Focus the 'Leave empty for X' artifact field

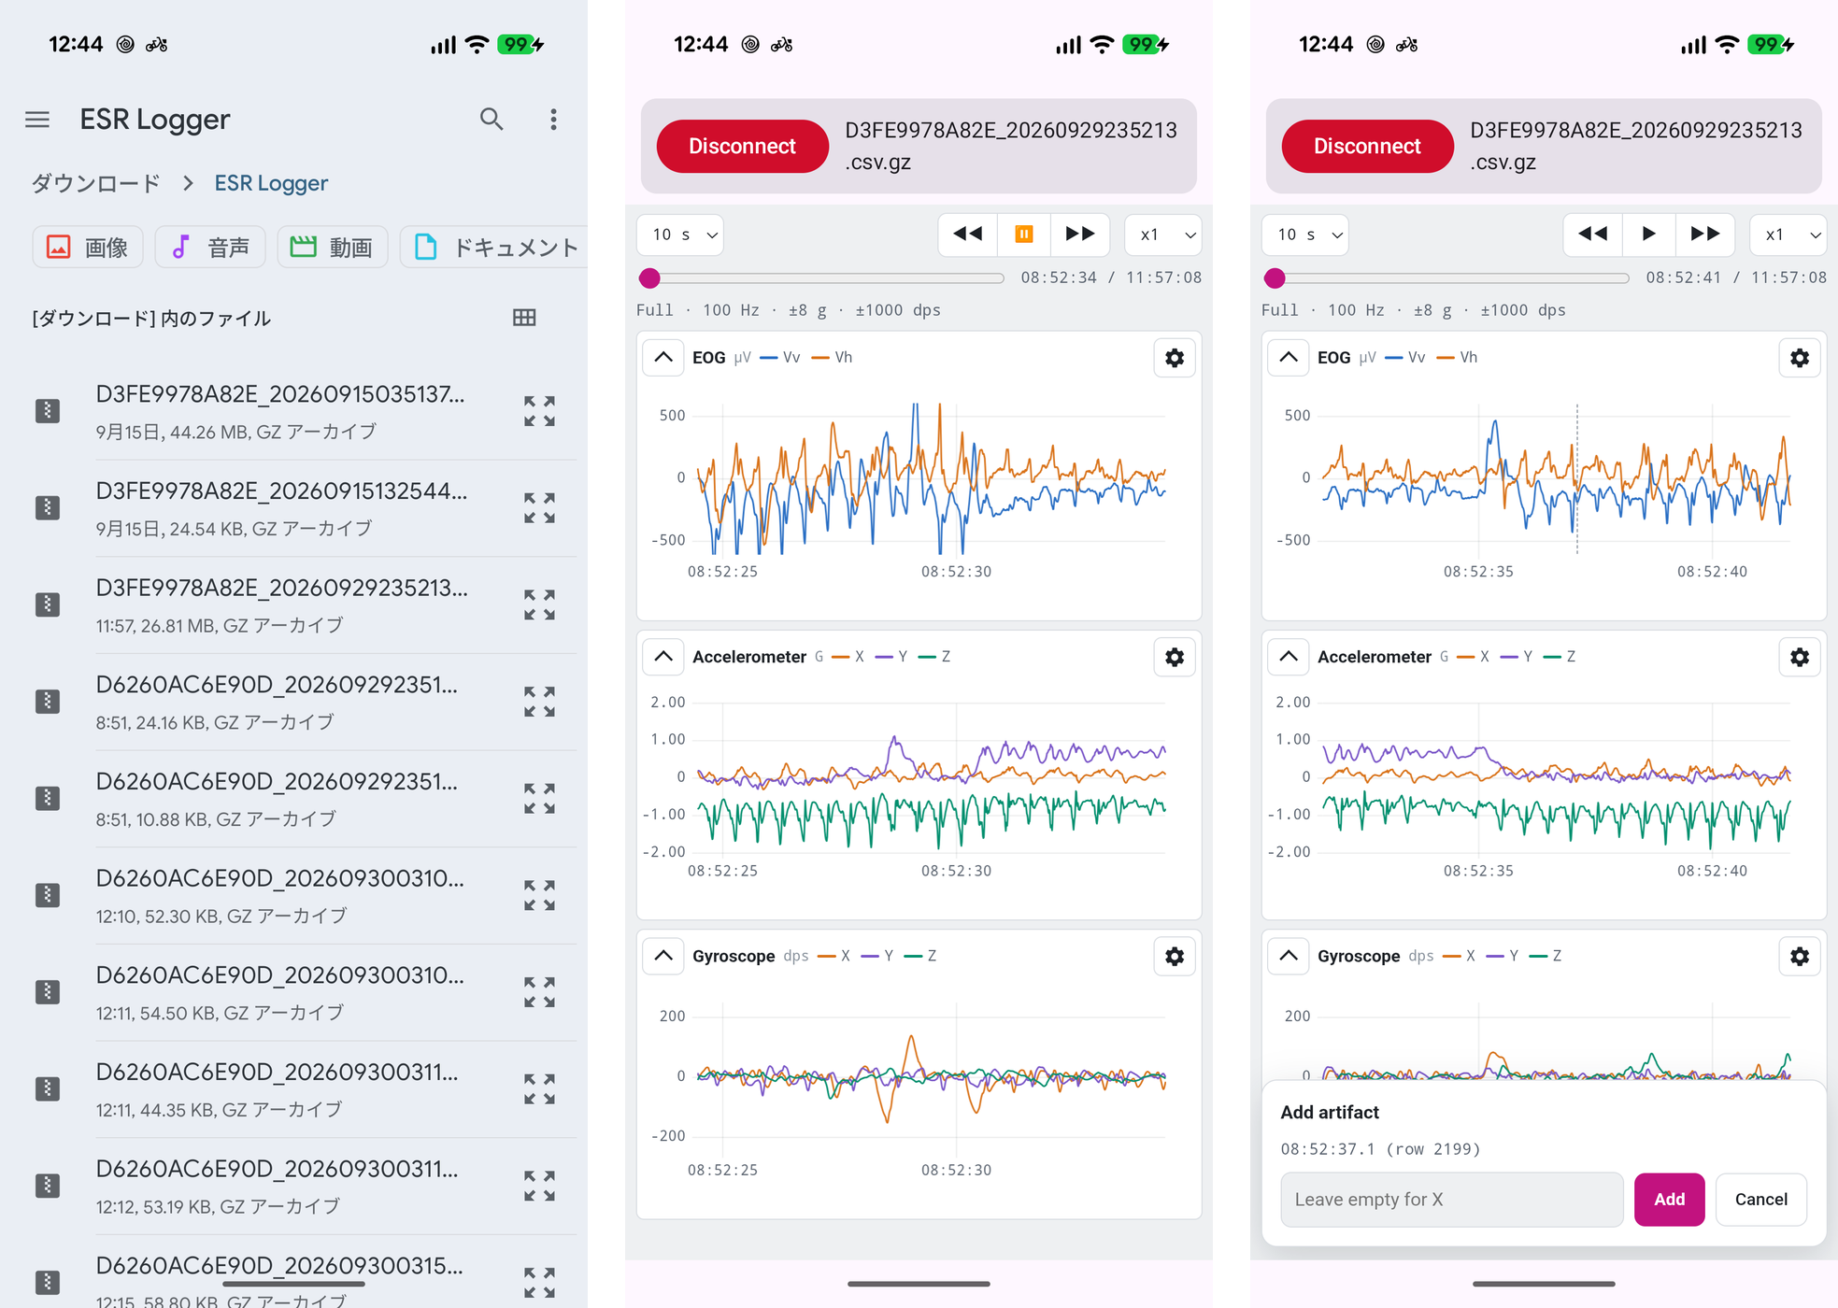click(1452, 1200)
